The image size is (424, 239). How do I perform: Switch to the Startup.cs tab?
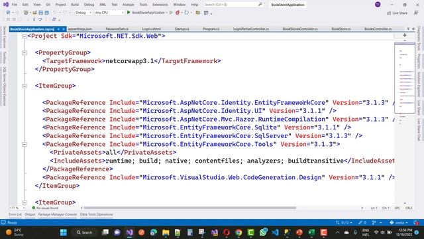tap(182, 29)
